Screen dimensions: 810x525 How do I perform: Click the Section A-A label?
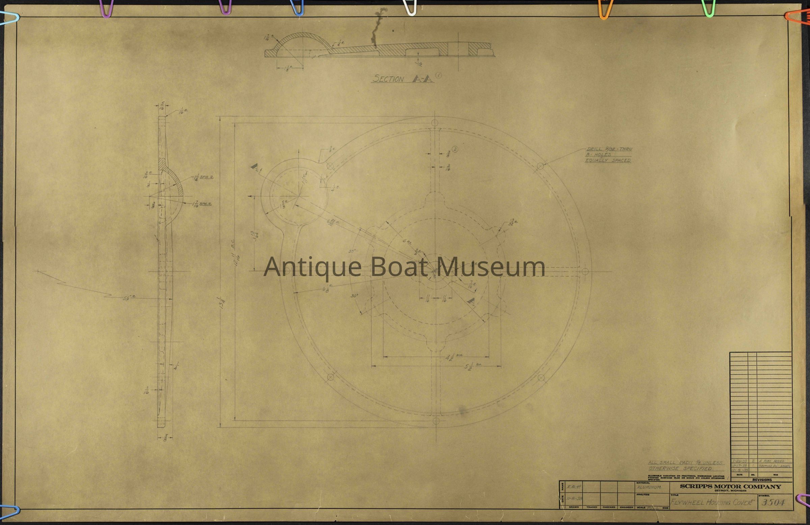[403, 79]
